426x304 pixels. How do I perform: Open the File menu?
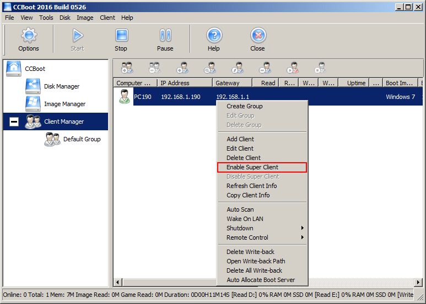coord(9,18)
